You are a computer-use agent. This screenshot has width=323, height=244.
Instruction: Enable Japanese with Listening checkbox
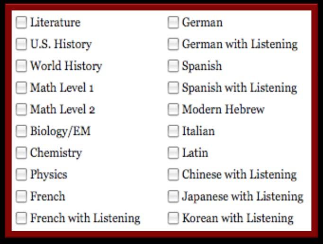point(173,197)
